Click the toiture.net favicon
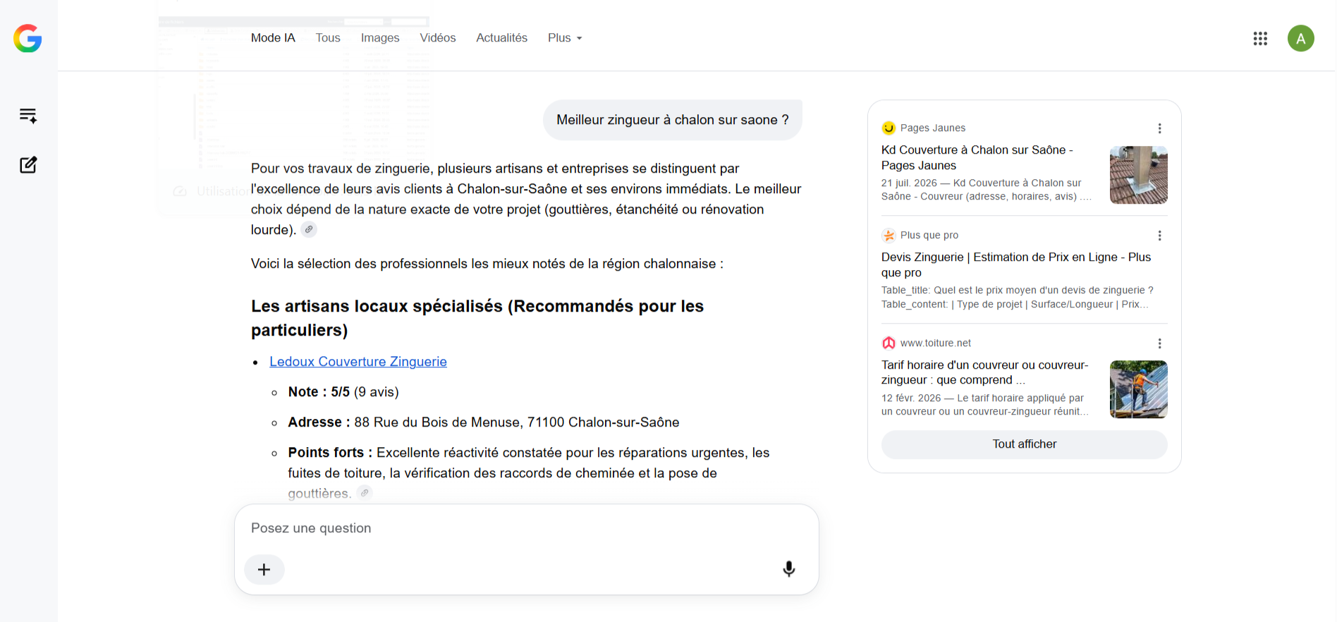The width and height of the screenshot is (1337, 622). [x=889, y=343]
